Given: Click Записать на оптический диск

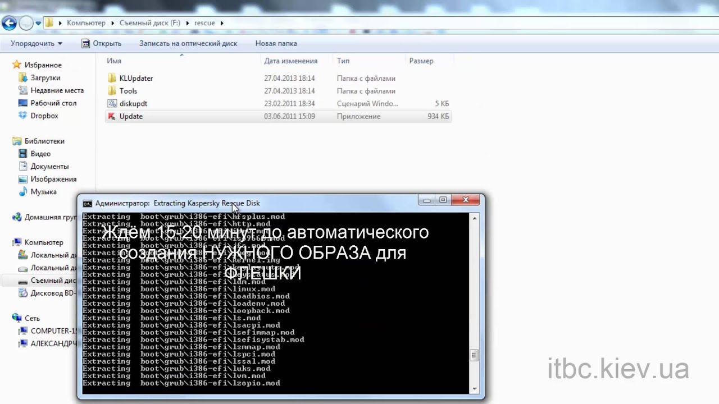Looking at the screenshot, I should [188, 43].
